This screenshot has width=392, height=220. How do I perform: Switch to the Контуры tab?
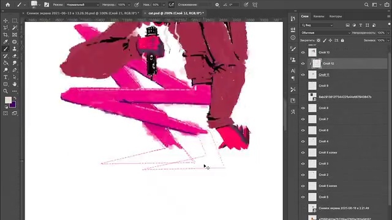point(336,16)
